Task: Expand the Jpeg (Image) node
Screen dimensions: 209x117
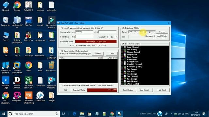Action: (x=122, y=57)
